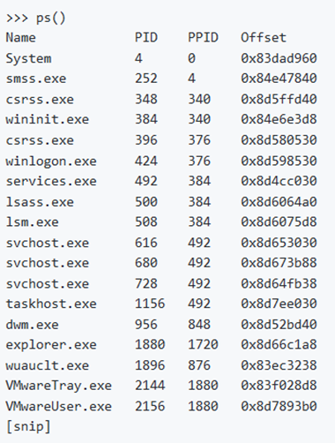Screen dimensions: 335x443
Task: Click the lsass.exe process name
Action: 40,202
